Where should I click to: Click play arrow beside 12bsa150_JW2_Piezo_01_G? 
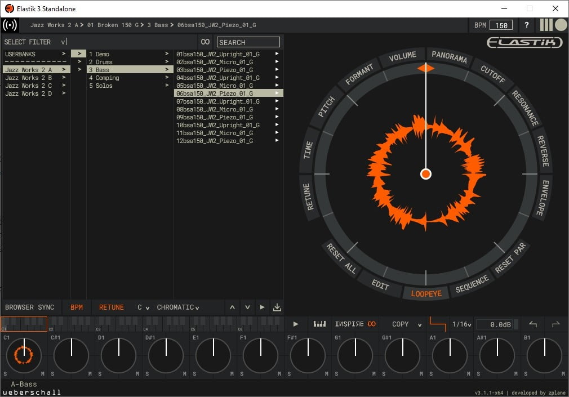[277, 140]
